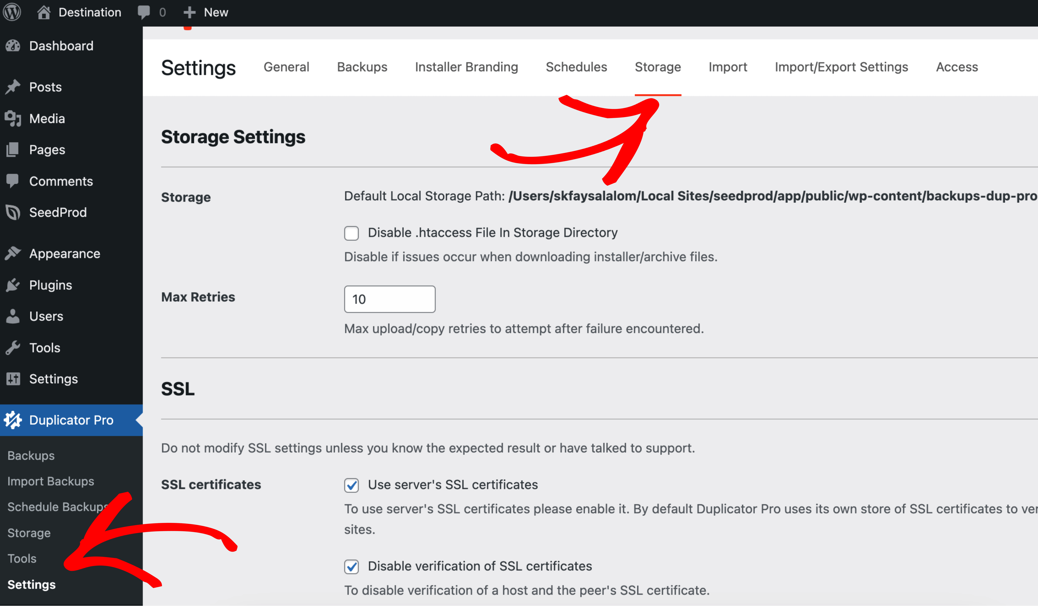The width and height of the screenshot is (1038, 606).
Task: Switch to the Schedules tab
Action: click(576, 67)
